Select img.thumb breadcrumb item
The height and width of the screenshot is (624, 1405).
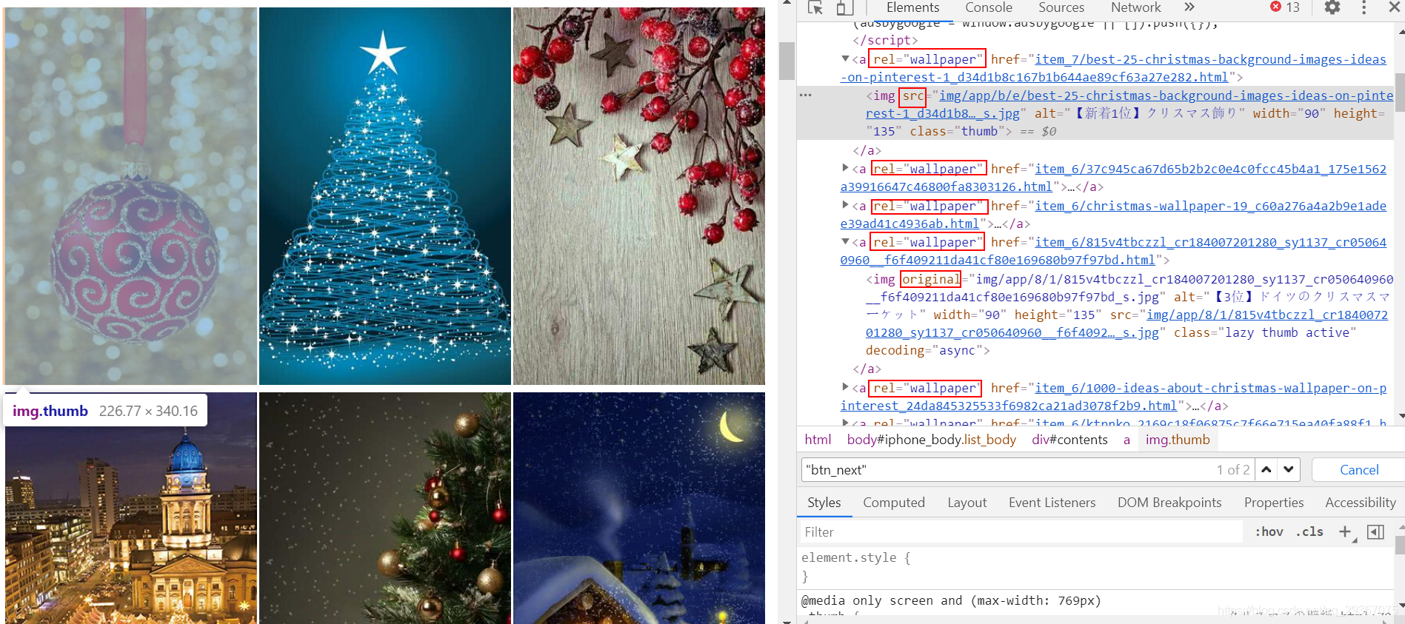[x=1178, y=440]
